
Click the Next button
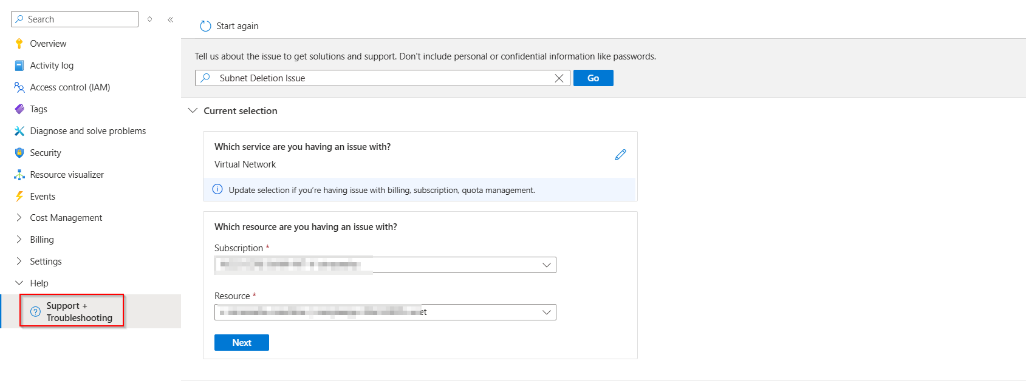(242, 343)
